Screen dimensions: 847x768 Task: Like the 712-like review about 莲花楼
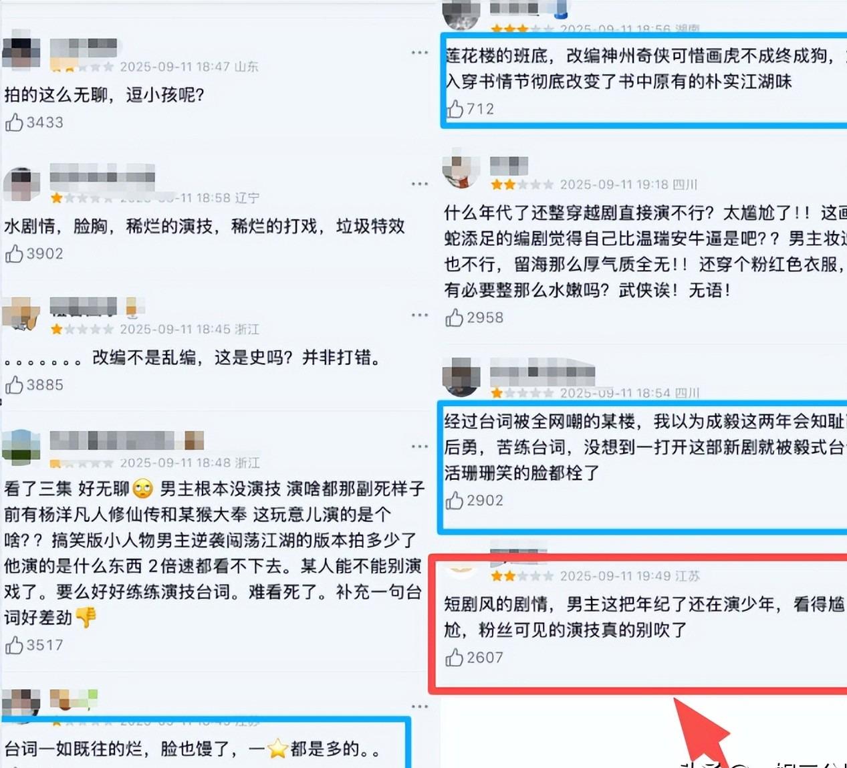point(455,108)
